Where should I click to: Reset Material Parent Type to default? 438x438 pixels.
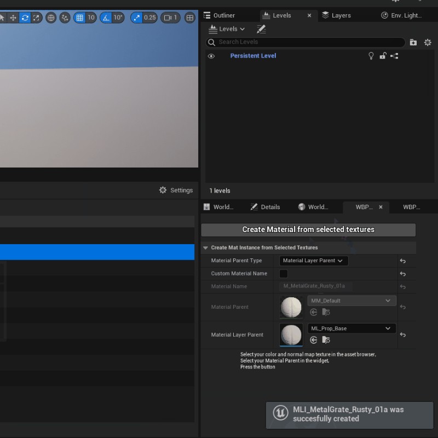point(402,261)
